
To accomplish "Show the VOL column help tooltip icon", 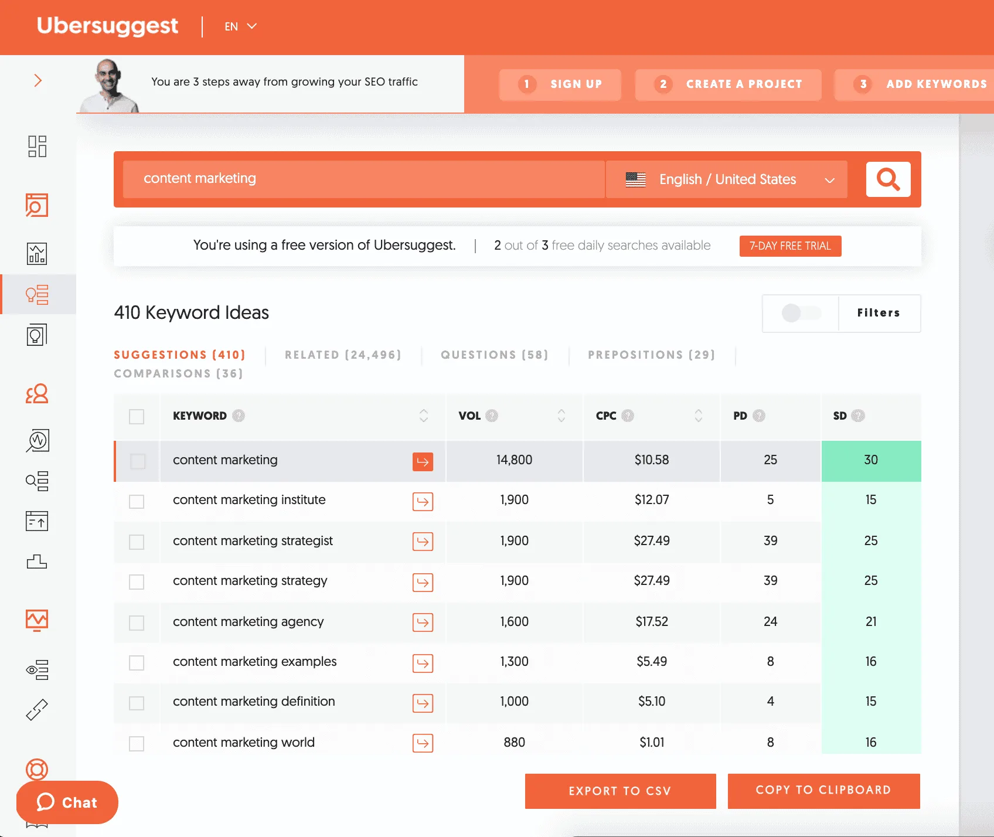I will [492, 416].
